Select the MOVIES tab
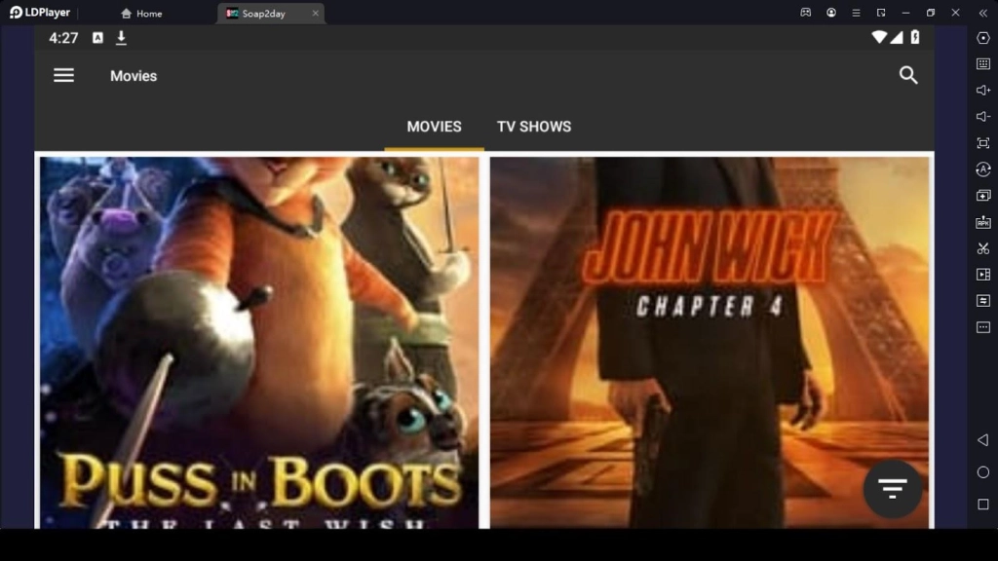 pyautogui.click(x=434, y=127)
